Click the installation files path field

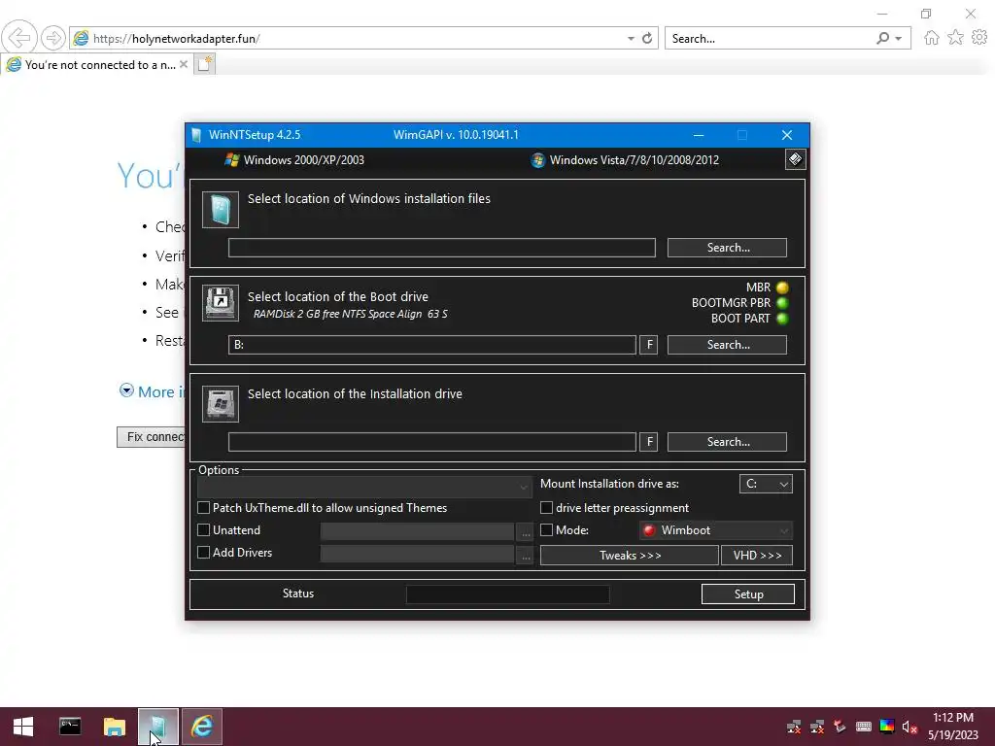[x=442, y=248]
